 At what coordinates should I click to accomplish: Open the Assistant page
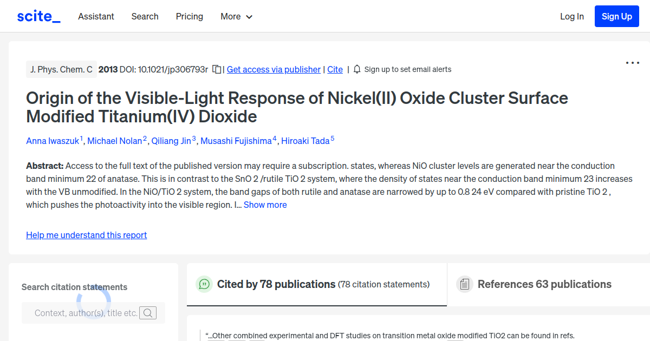96,16
